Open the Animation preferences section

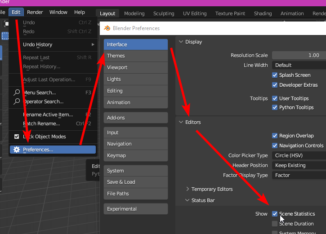pyautogui.click(x=136, y=102)
